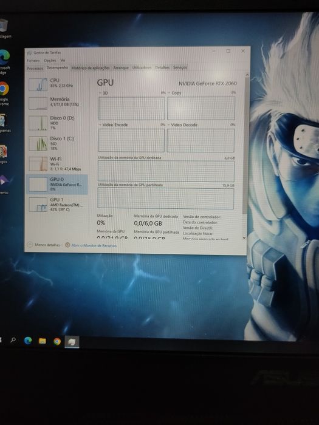The image size is (319, 425).
Task: Open File Explorer from the taskbar
Action: tap(43, 341)
